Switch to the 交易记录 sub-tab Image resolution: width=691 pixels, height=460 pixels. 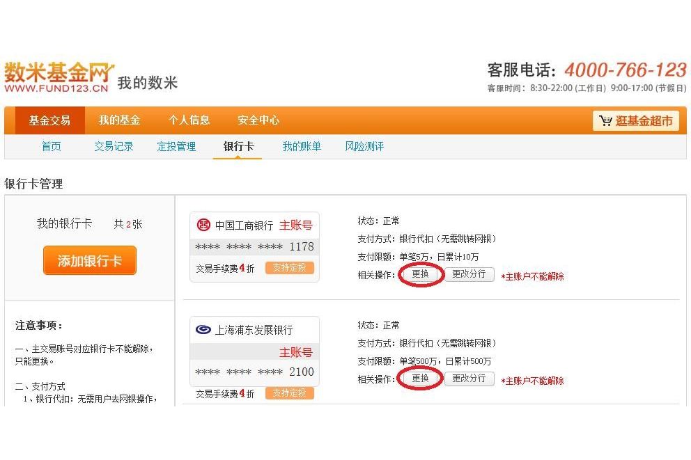point(114,146)
